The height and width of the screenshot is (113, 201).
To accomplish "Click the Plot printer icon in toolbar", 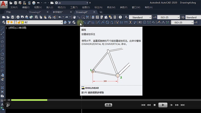I will click(18, 17).
